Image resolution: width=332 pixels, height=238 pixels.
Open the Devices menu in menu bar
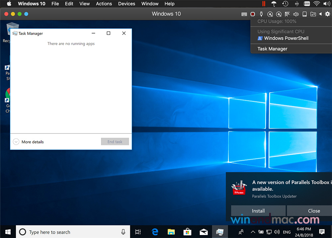click(x=126, y=4)
